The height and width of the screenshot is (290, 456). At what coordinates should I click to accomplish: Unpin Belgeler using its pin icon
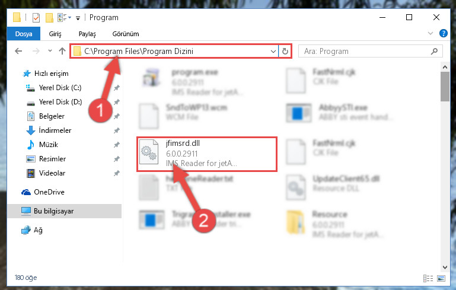(x=117, y=116)
